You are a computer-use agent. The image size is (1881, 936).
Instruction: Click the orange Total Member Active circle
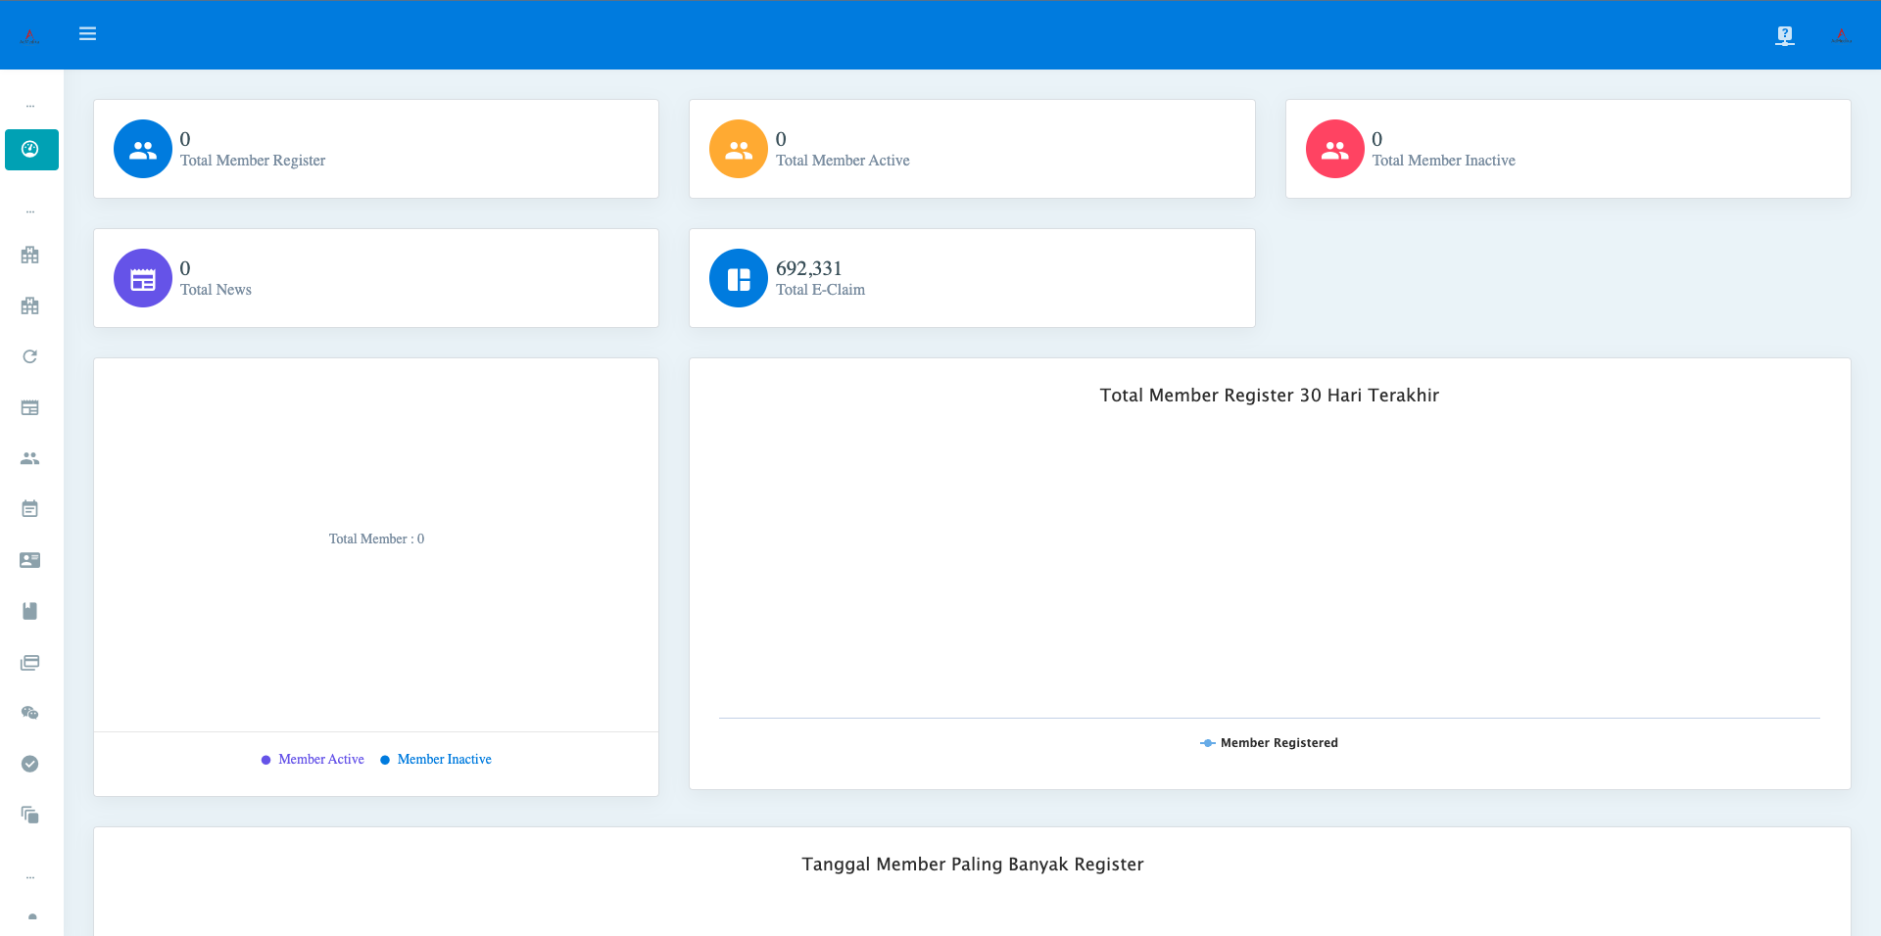738,149
